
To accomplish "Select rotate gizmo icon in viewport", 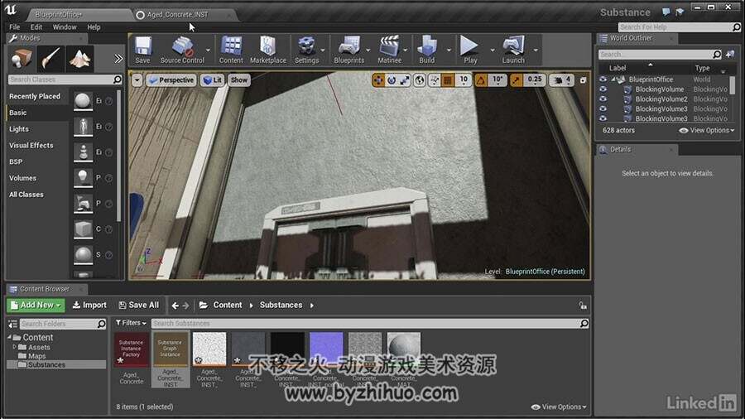I will pyautogui.click(x=392, y=80).
